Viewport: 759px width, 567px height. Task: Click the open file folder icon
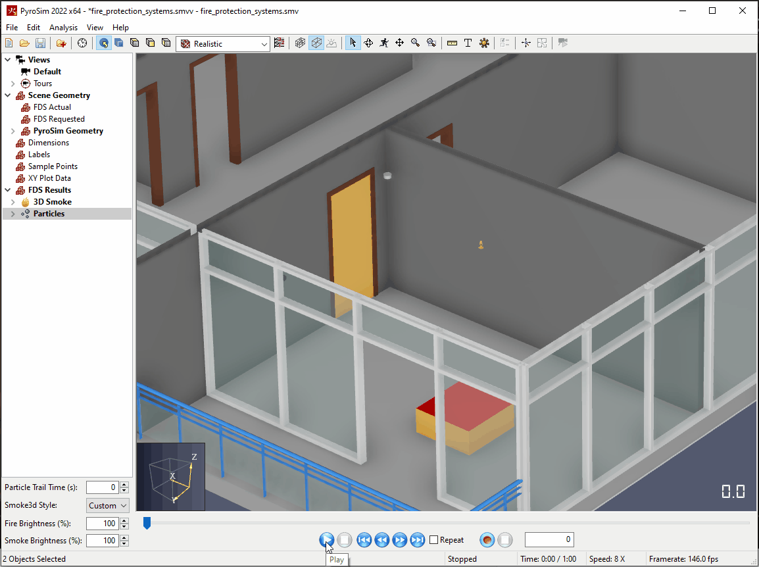(x=24, y=43)
